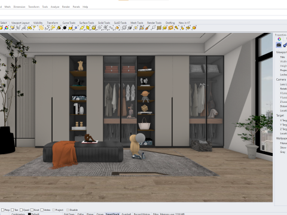Viewport: 287px width, 215px height.
Task: Toggle Gumball in the status bar
Action: click(126, 214)
